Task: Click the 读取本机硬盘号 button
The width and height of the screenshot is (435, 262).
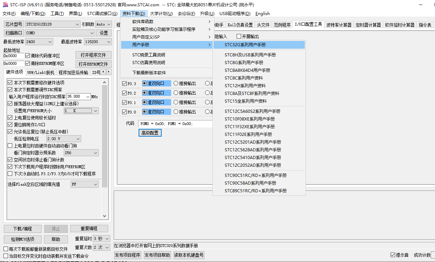Action: (x=189, y=255)
